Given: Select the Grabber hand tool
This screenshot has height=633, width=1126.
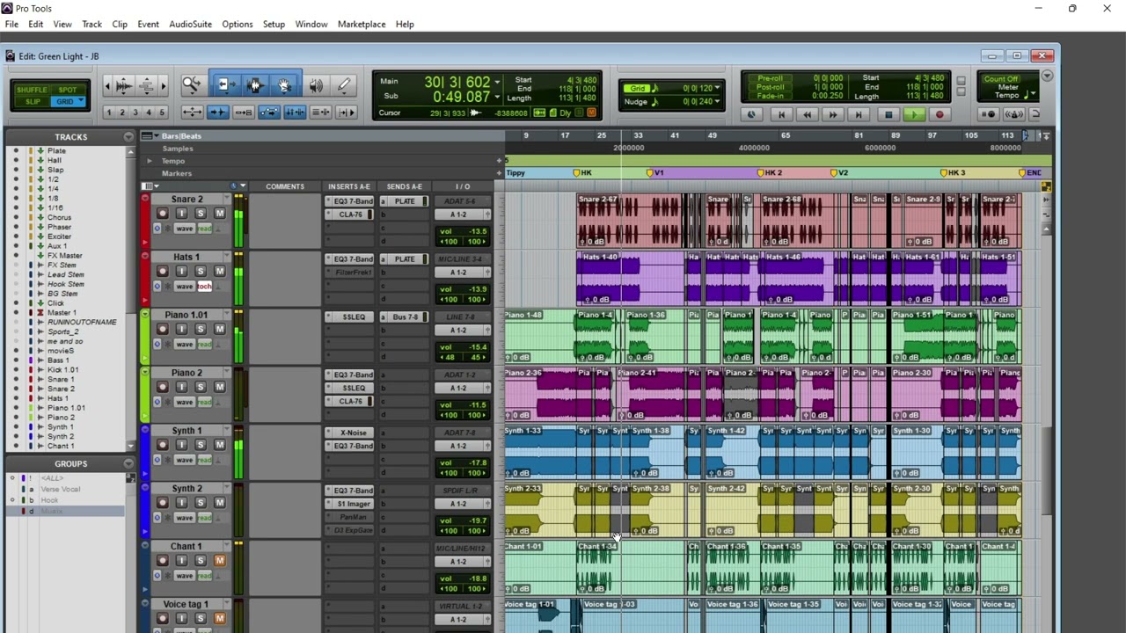Looking at the screenshot, I should pyautogui.click(x=284, y=85).
